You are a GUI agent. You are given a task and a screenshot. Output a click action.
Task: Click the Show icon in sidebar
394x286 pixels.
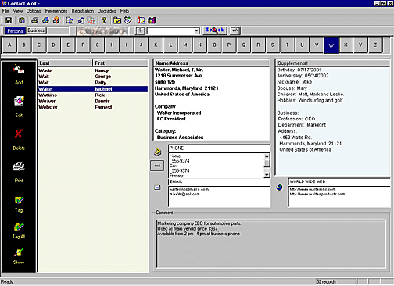pos(19,252)
